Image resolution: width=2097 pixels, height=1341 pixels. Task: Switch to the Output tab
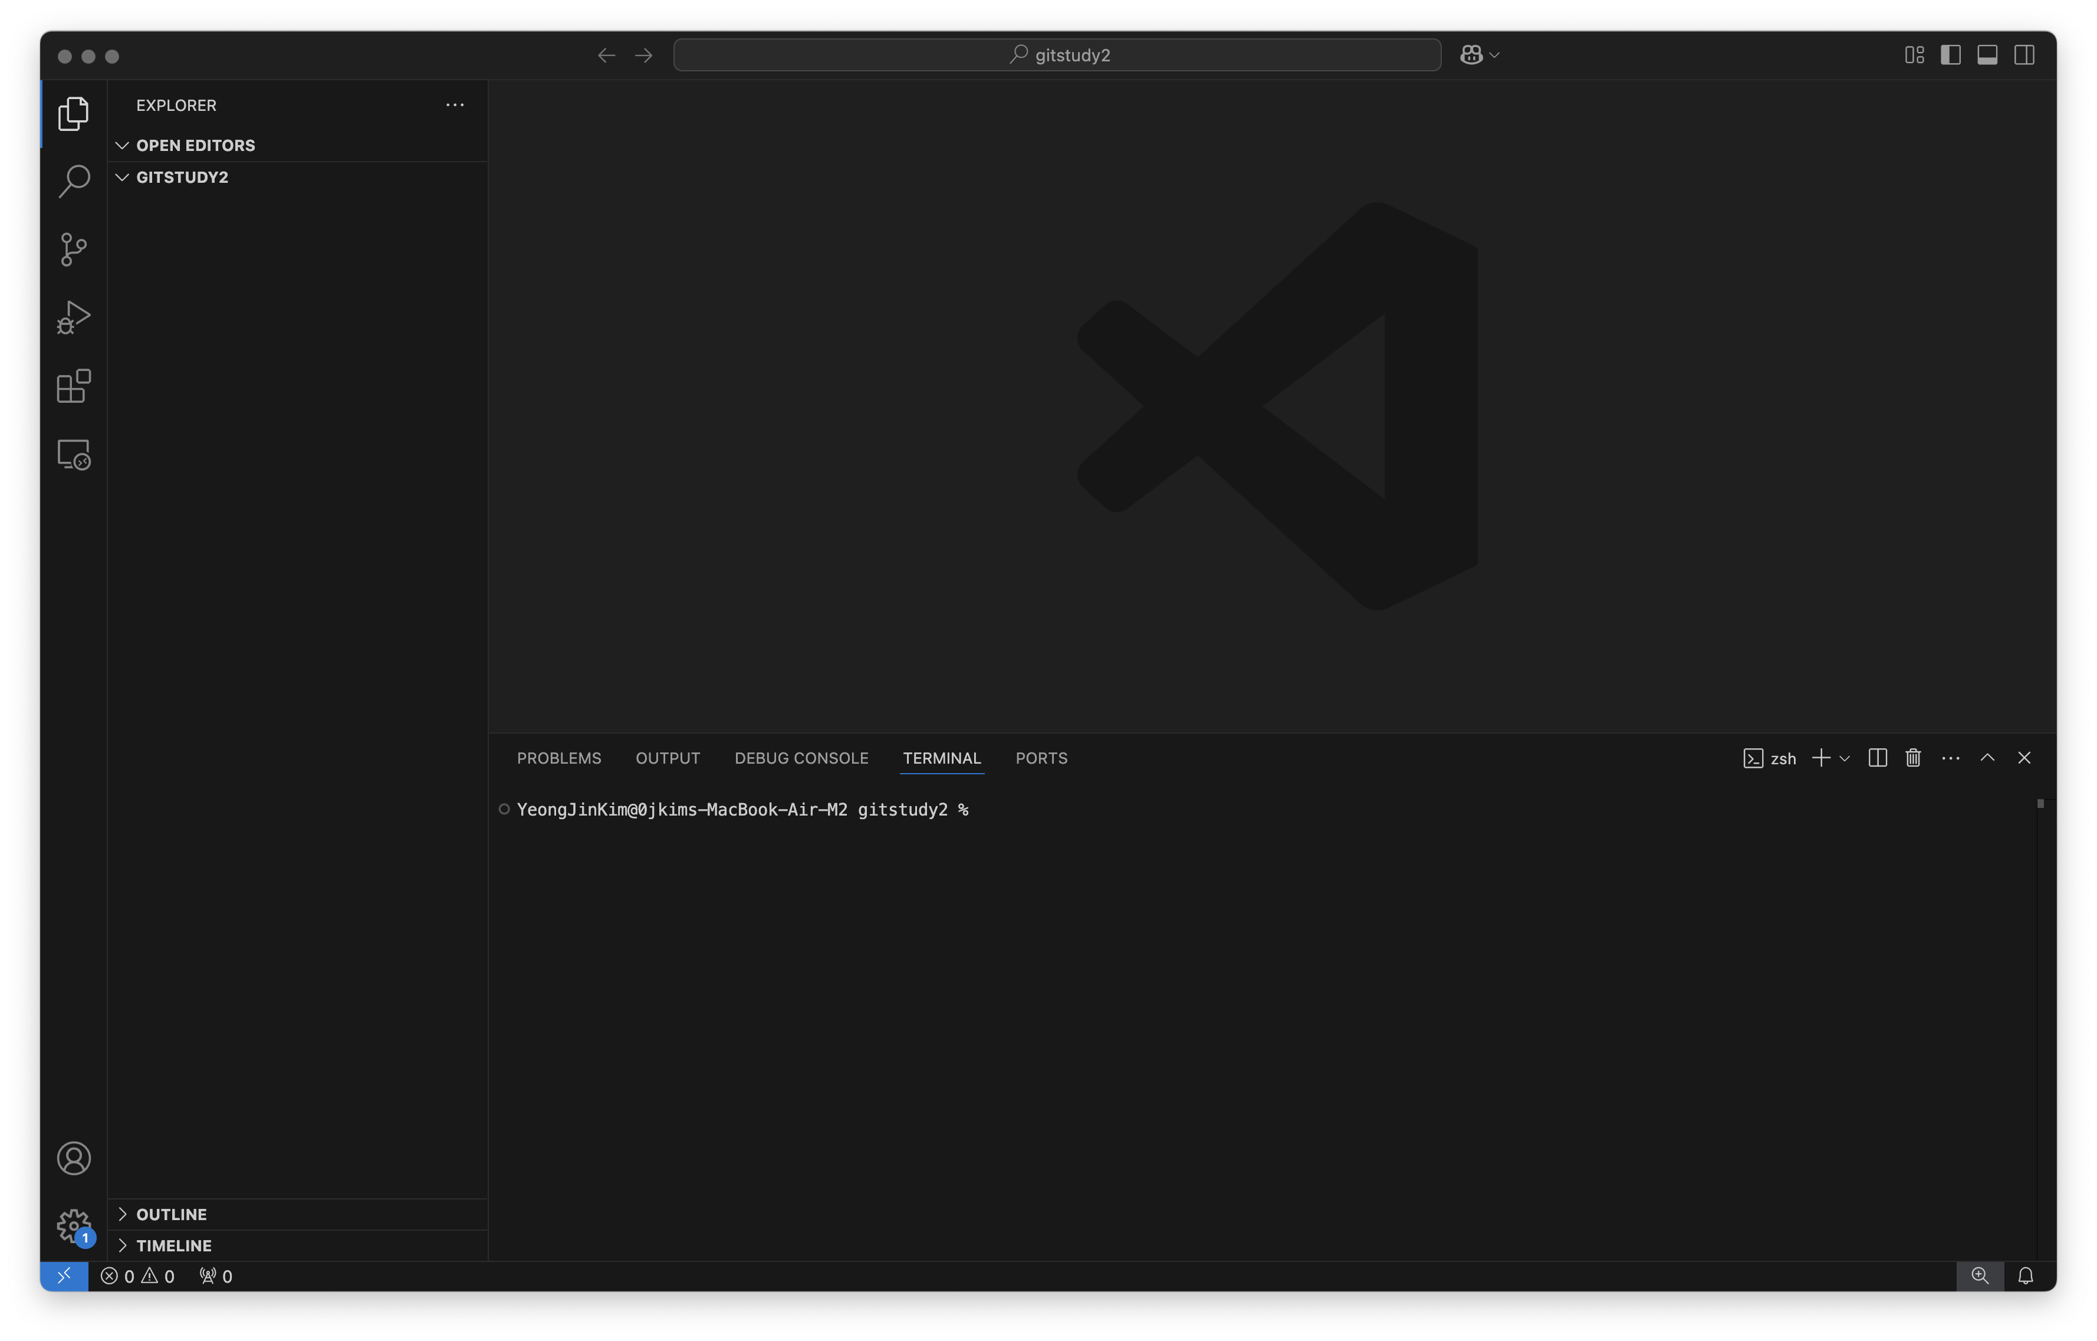668,758
